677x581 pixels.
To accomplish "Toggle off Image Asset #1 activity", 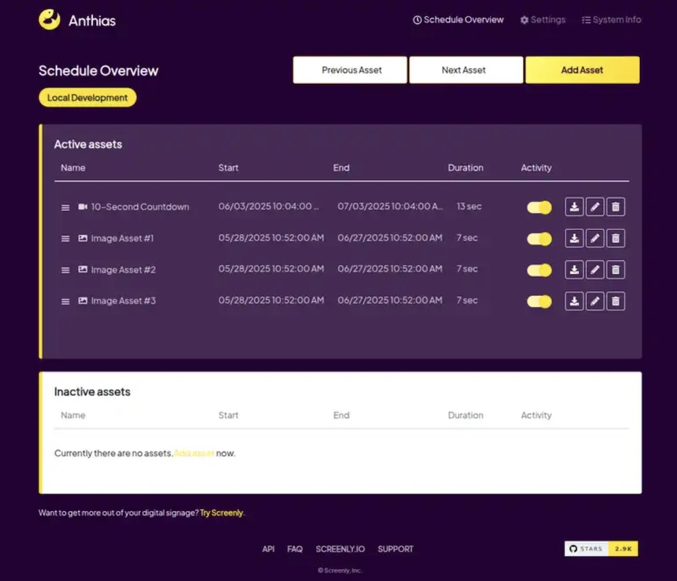I will tap(539, 239).
